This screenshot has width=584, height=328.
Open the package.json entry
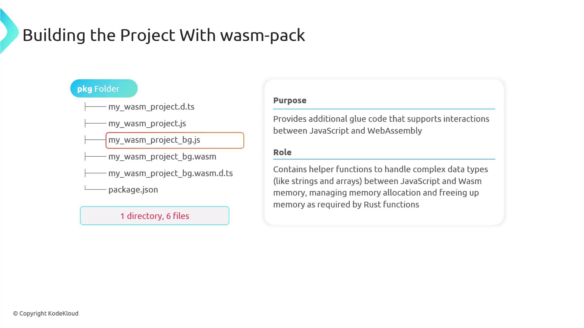tap(133, 190)
